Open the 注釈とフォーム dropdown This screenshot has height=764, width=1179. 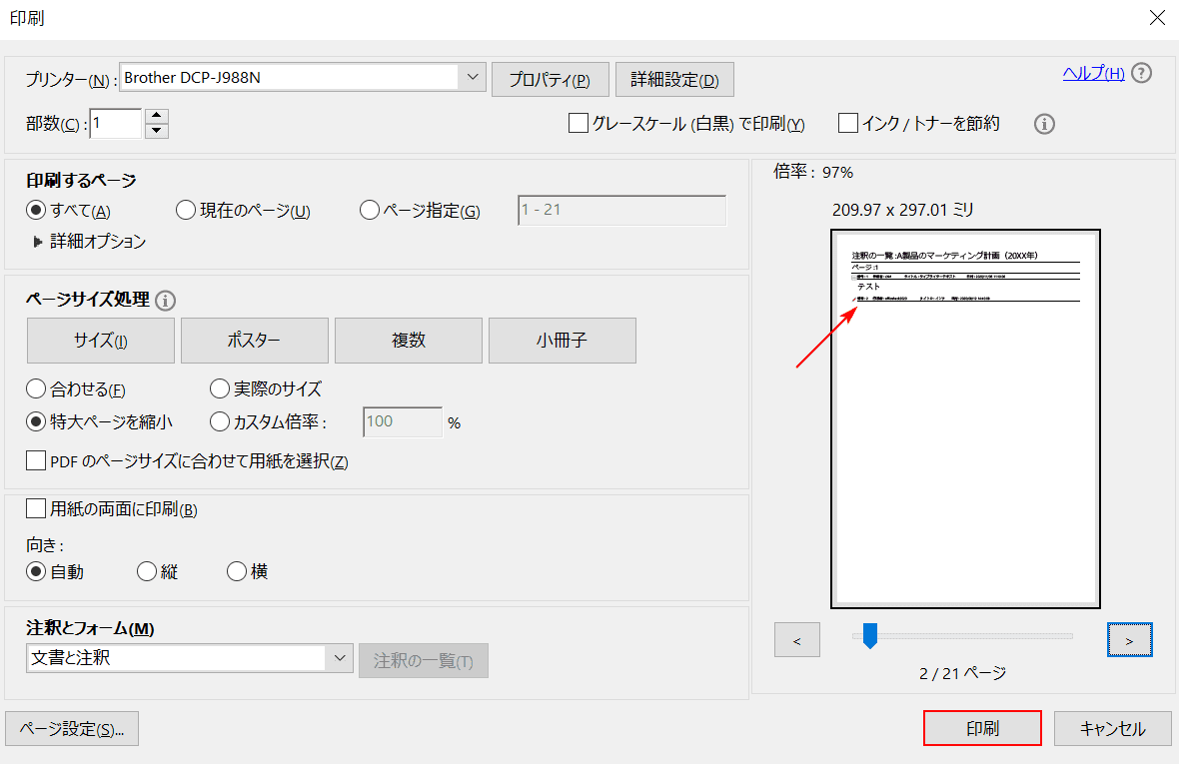point(339,658)
